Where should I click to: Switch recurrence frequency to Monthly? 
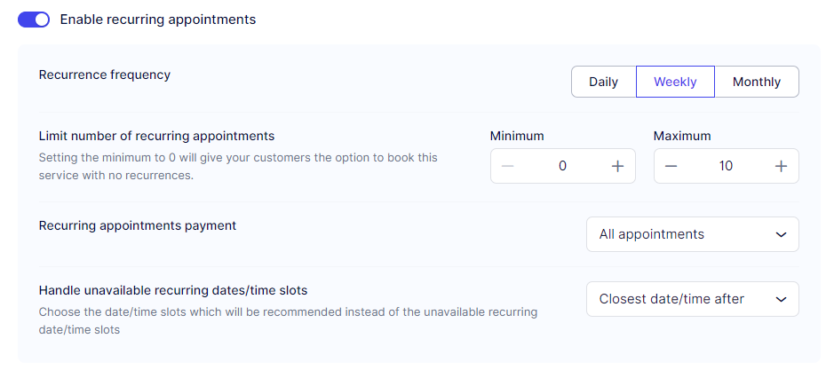756,82
